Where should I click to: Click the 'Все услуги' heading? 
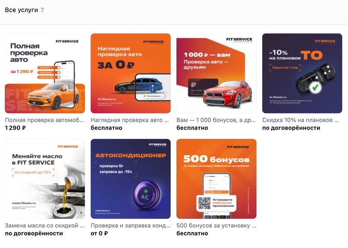21,10
